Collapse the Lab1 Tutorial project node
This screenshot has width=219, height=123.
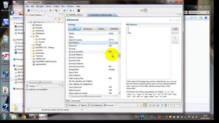28,22
